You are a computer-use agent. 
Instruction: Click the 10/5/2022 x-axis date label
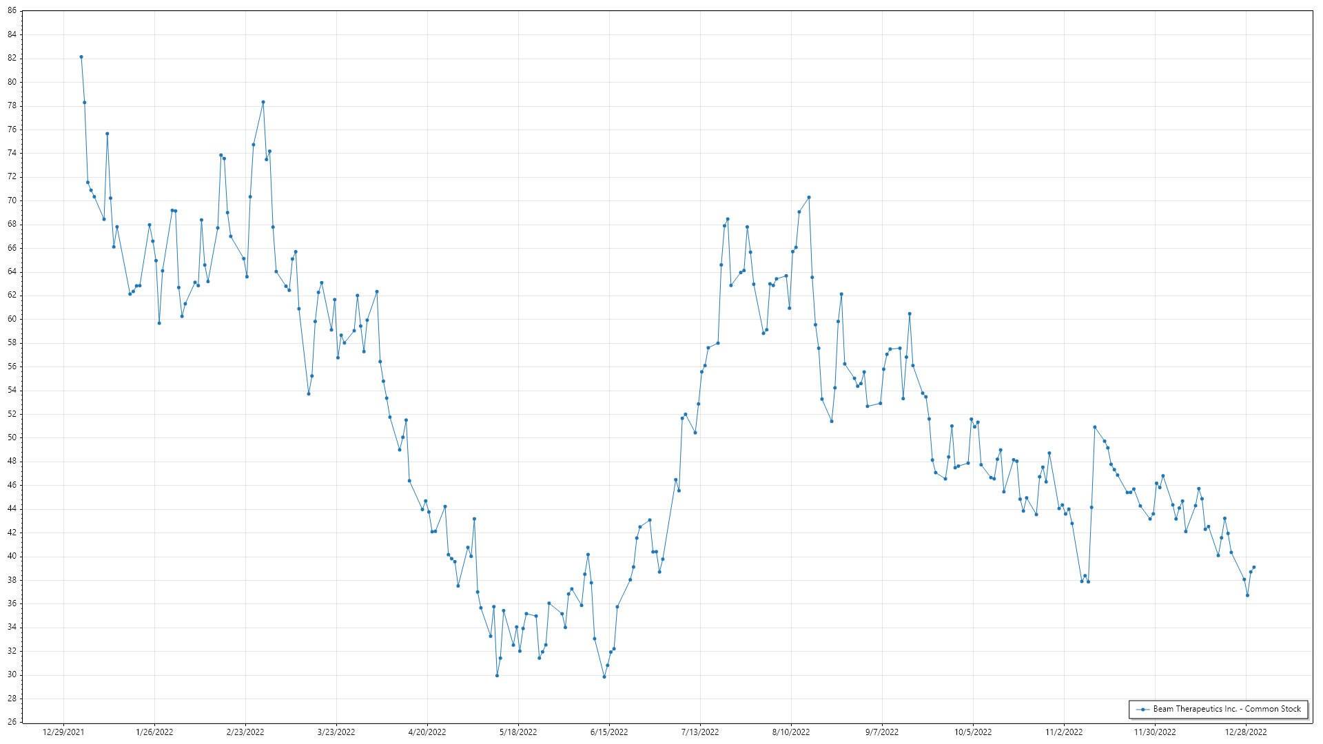(973, 732)
